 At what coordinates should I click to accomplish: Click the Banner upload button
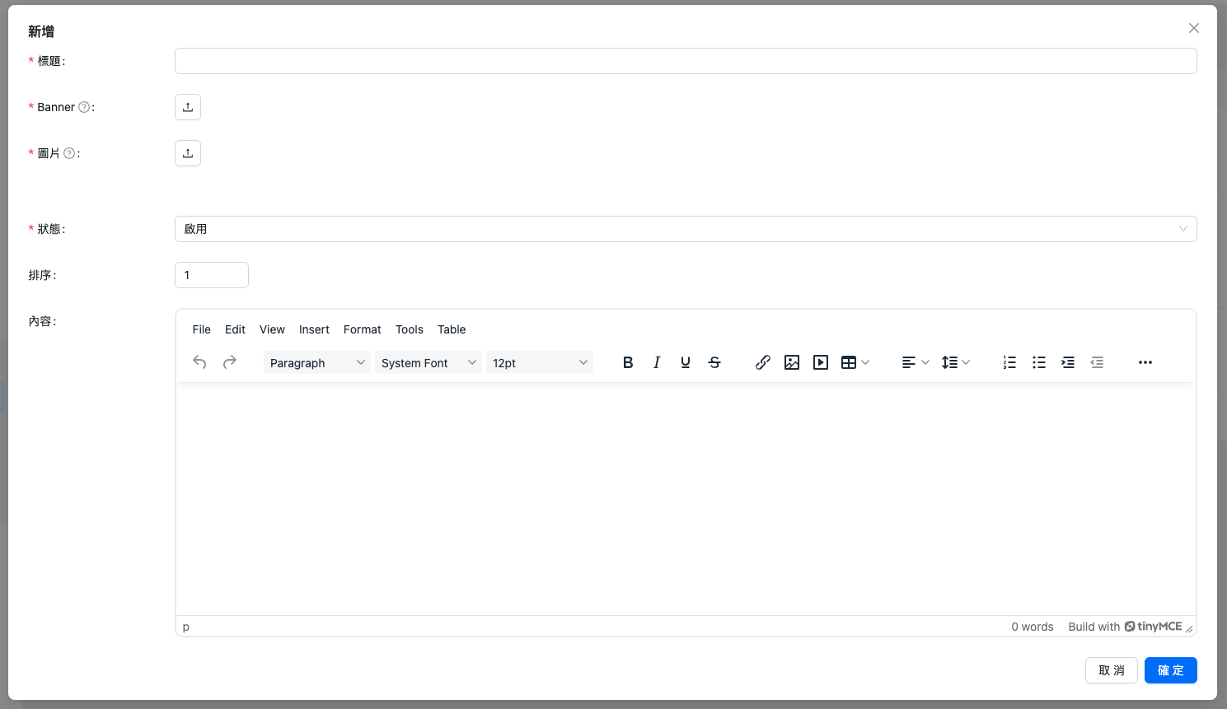188,107
